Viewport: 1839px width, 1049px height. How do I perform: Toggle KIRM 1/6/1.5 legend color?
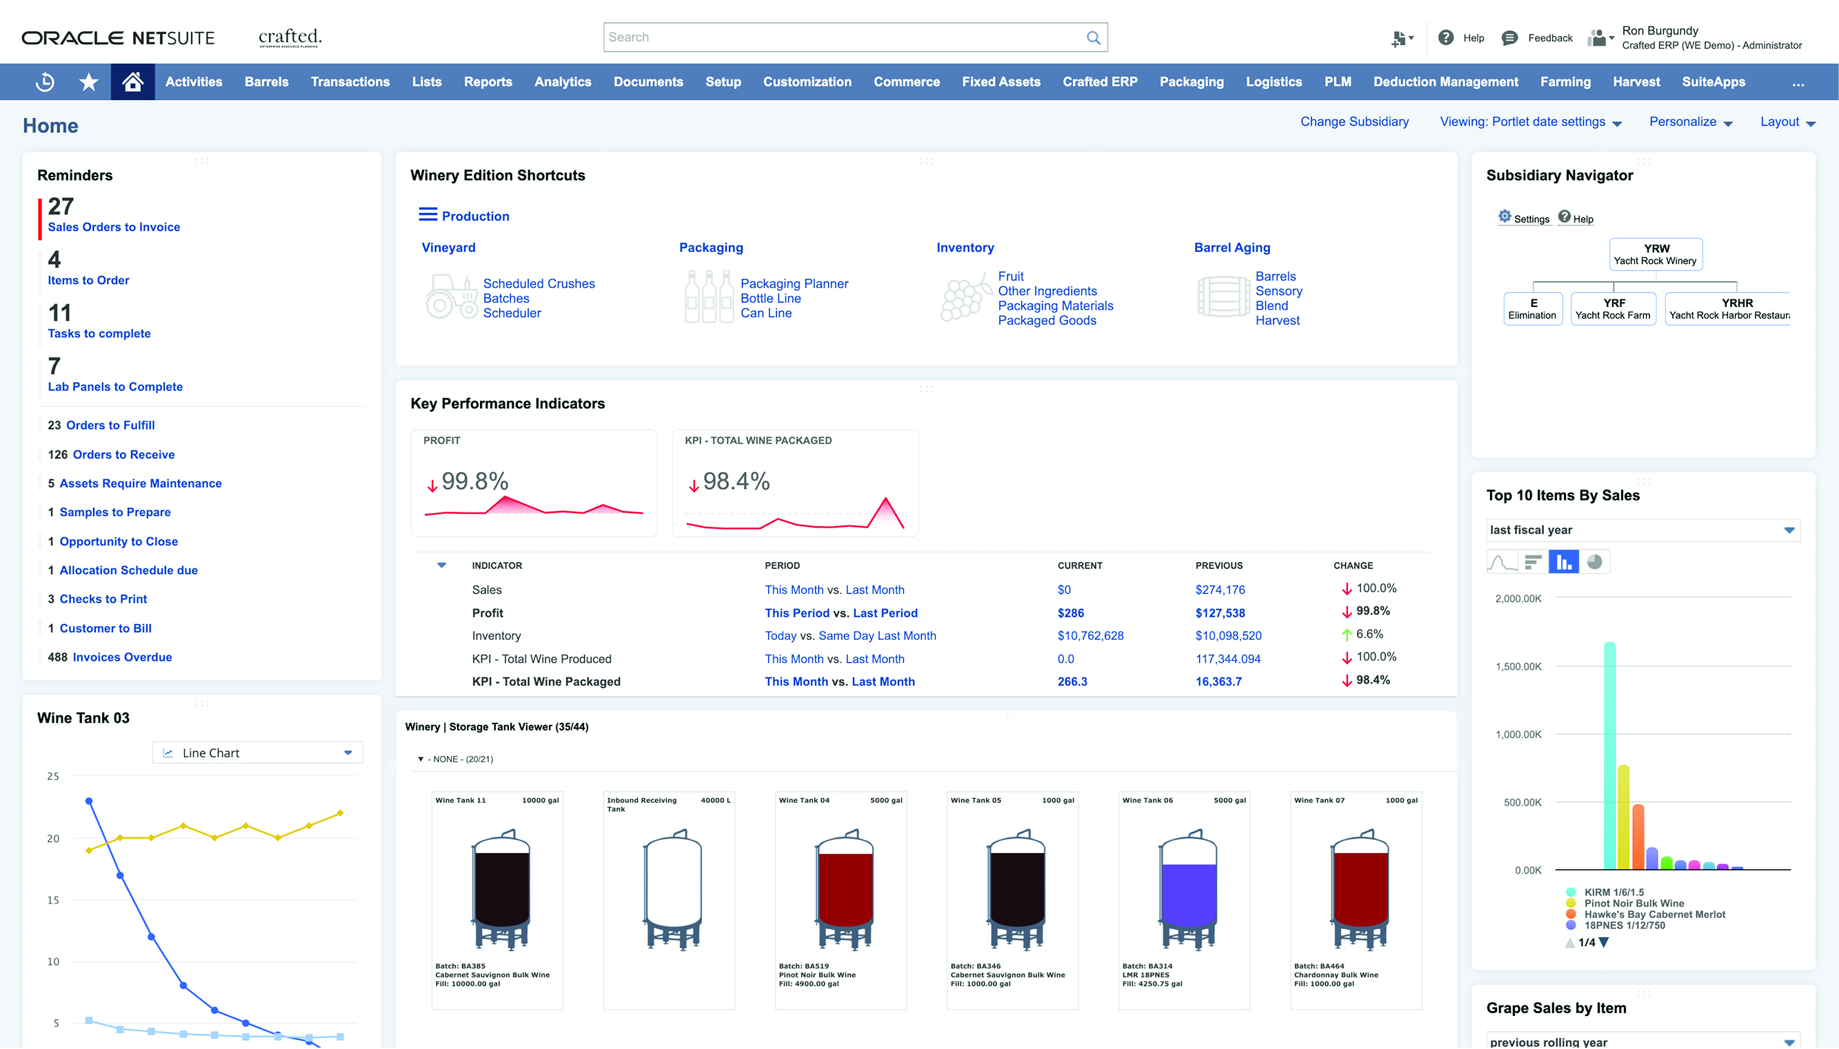[1571, 892]
